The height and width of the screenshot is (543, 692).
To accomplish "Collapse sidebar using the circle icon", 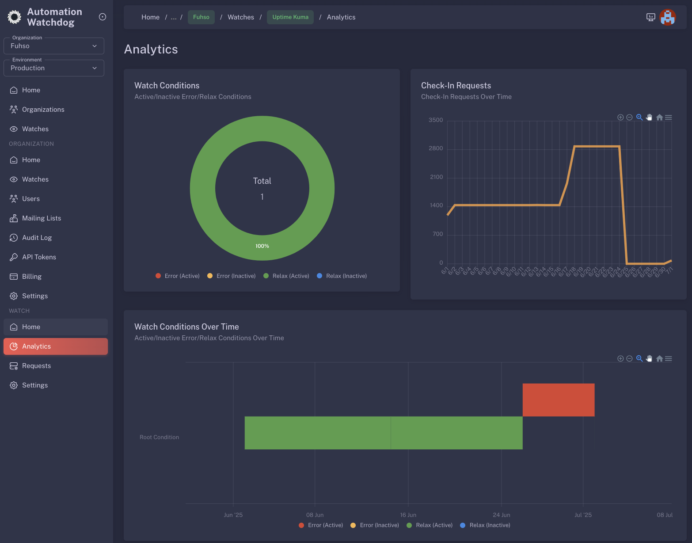I will 103,17.
